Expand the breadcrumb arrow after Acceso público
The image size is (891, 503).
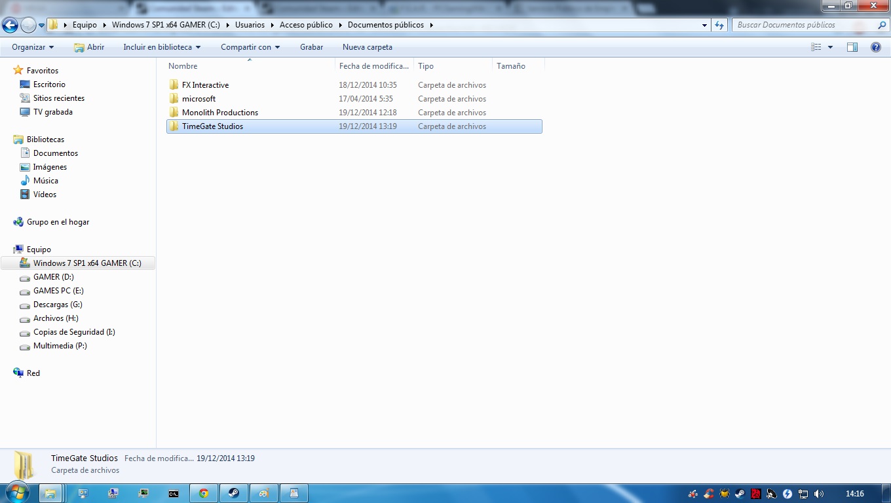tap(340, 25)
